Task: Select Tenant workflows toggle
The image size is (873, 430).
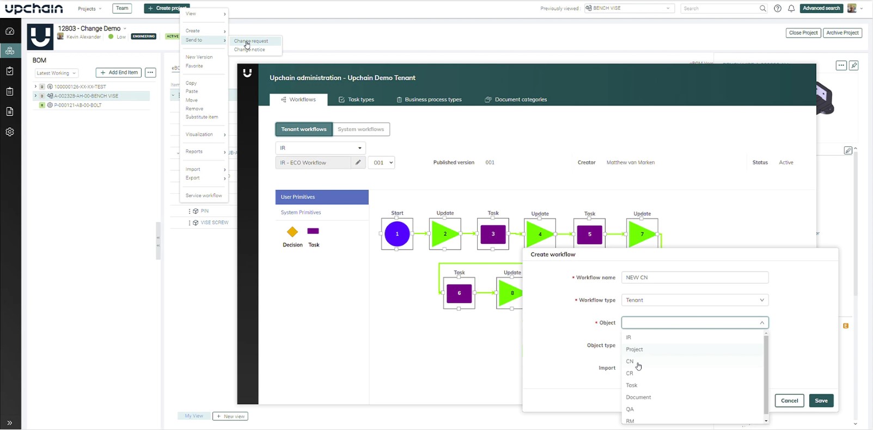Action: click(304, 129)
